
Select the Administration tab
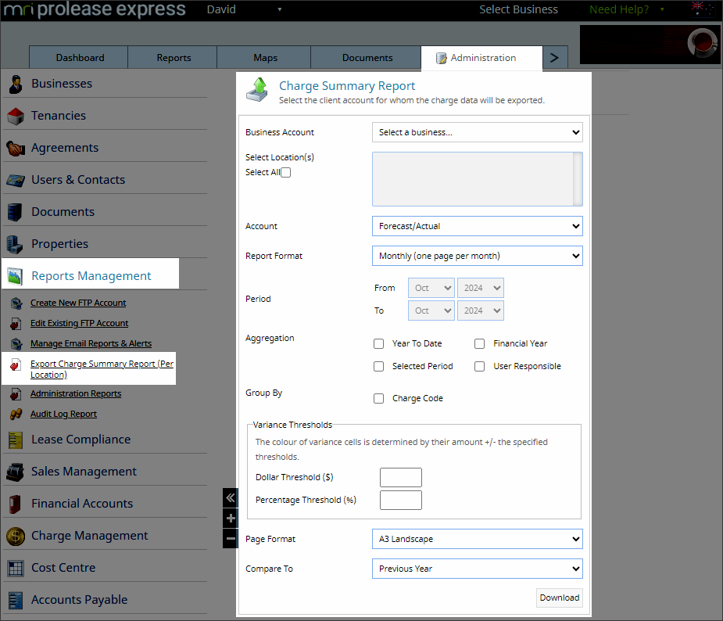tap(481, 58)
